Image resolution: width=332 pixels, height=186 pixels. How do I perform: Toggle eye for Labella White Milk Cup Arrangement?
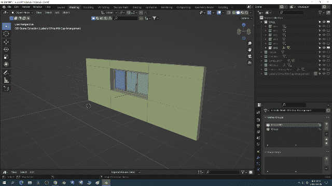(324, 74)
